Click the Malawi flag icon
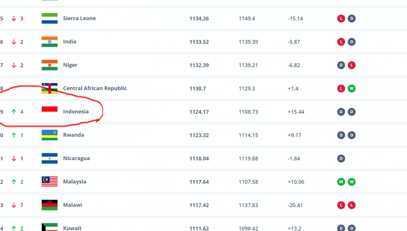This screenshot has width=407, height=231. (x=49, y=205)
